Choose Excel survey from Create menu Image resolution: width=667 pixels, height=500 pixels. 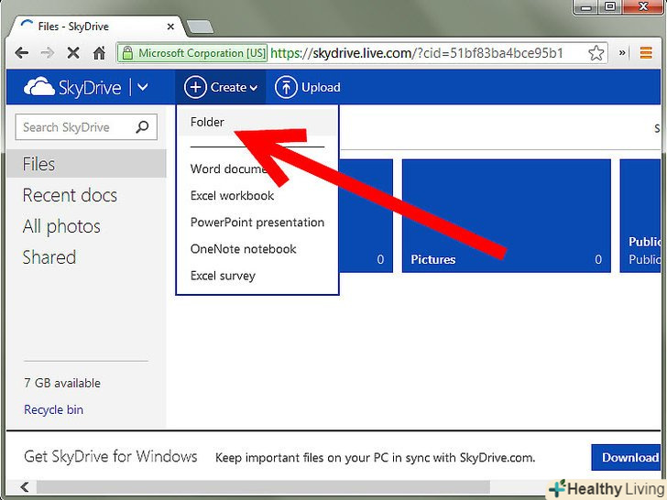pyautogui.click(x=257, y=276)
